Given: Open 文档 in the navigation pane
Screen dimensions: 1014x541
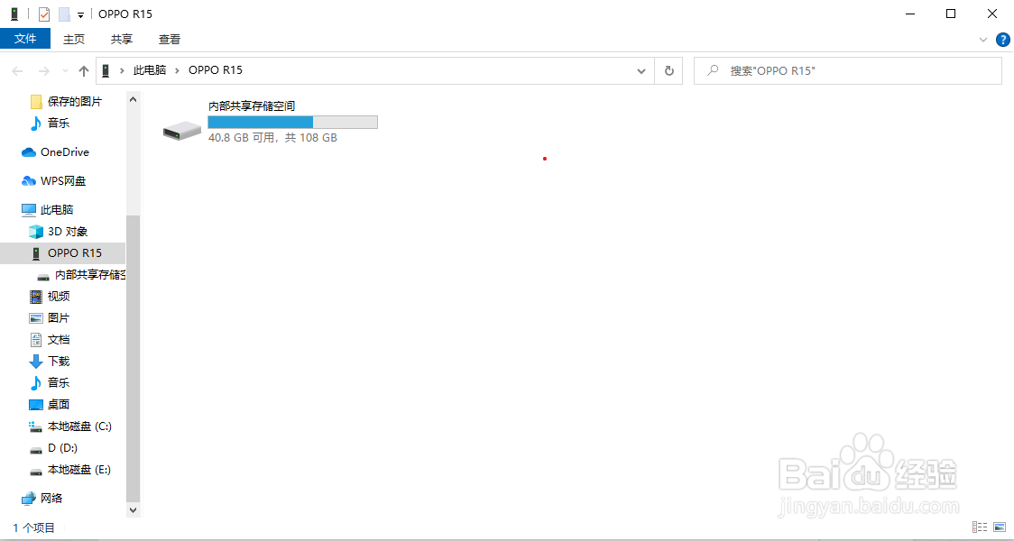Looking at the screenshot, I should (x=59, y=339).
